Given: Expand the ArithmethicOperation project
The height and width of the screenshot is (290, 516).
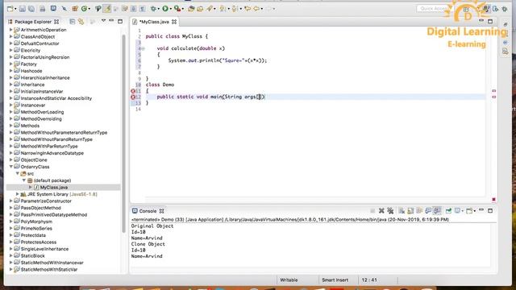Looking at the screenshot, I should [10, 30].
